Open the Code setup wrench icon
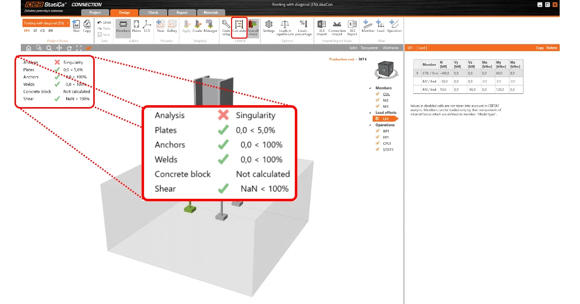580x304 pixels. (226, 27)
